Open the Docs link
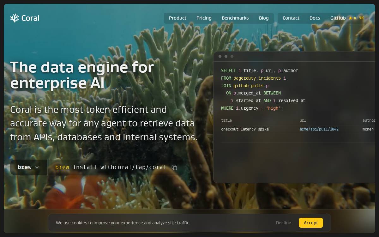The image size is (379, 237). click(x=315, y=18)
